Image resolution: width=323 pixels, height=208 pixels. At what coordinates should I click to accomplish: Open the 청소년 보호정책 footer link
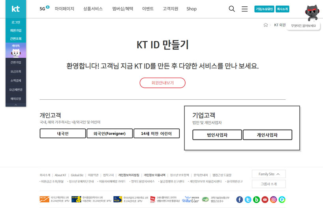pos(179,175)
